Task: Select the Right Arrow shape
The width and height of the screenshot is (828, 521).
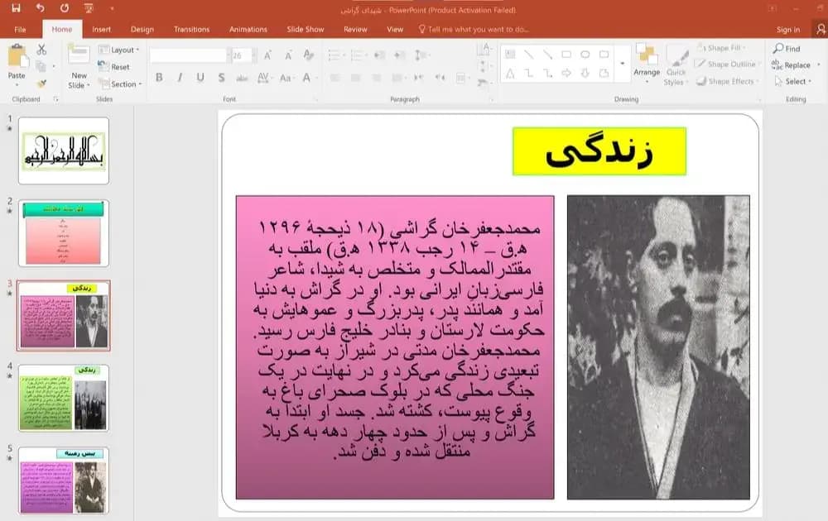Action: 566,74
